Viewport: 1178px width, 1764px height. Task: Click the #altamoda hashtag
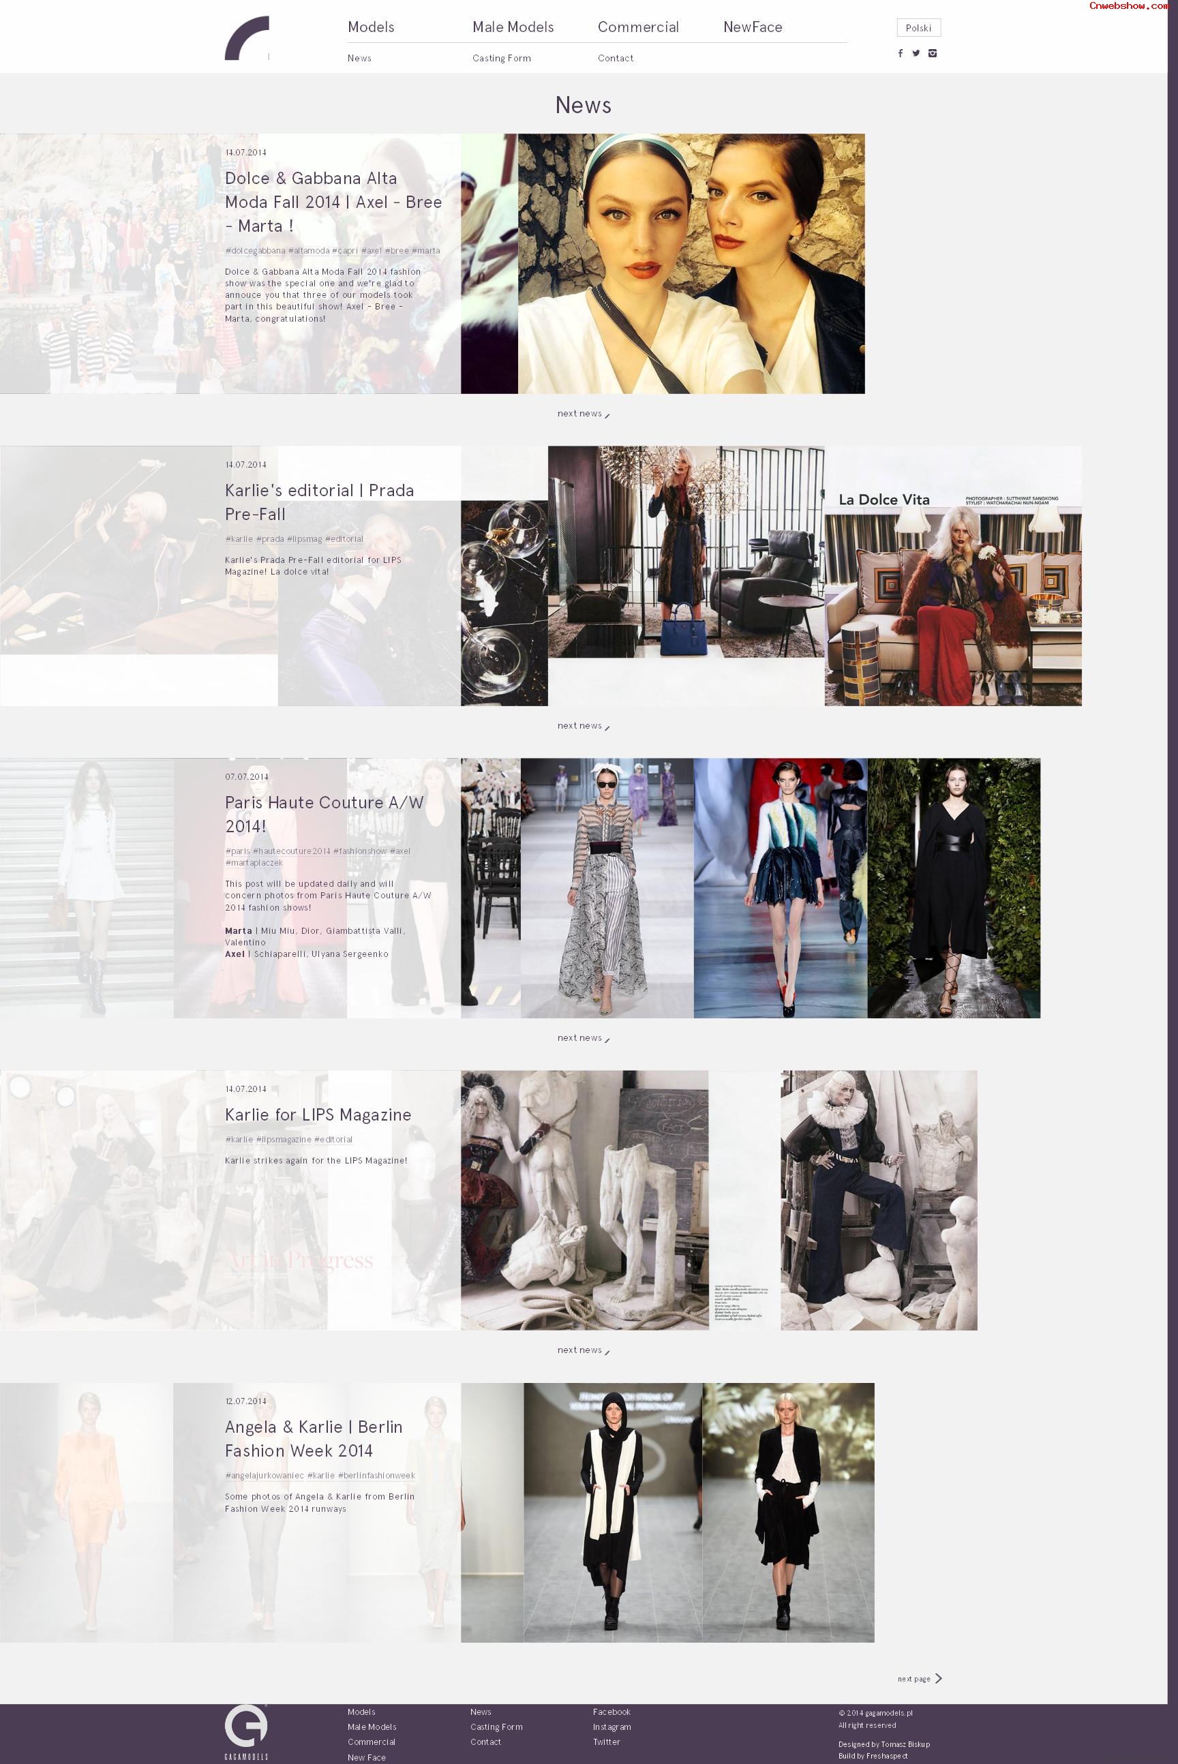309,251
